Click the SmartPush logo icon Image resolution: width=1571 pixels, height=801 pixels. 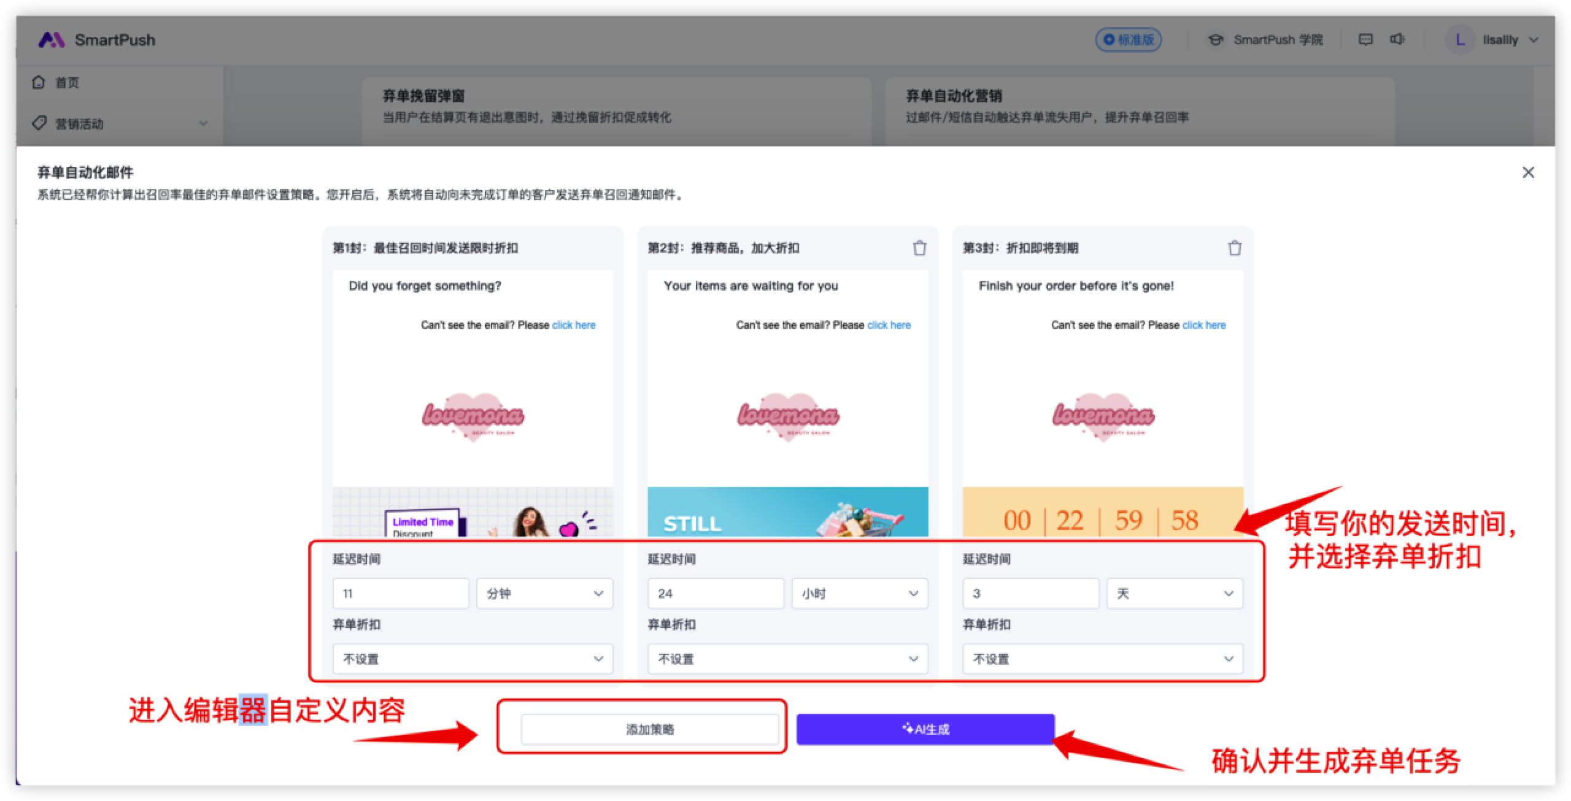point(52,40)
